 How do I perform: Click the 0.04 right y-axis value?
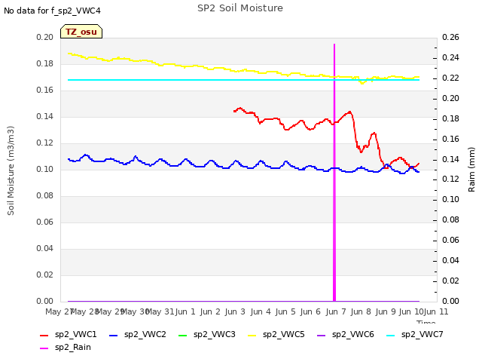(450, 260)
